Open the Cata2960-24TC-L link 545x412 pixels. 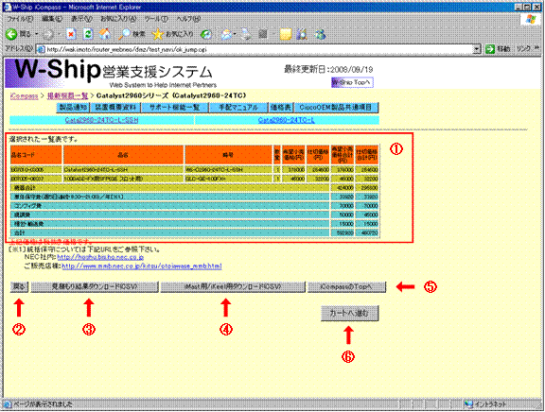[x=287, y=120]
